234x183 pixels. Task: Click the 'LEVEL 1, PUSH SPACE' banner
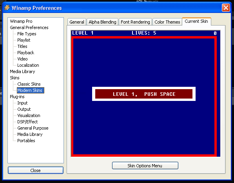144,94
